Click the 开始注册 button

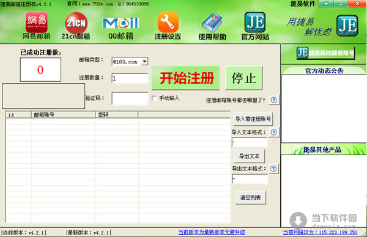point(185,78)
